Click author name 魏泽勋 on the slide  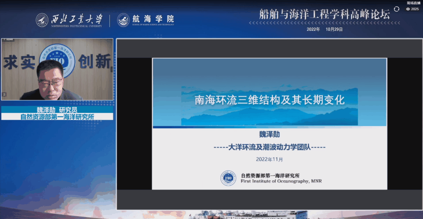[x=269, y=134]
